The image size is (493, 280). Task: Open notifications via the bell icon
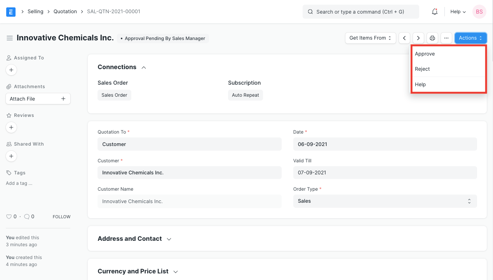click(434, 12)
